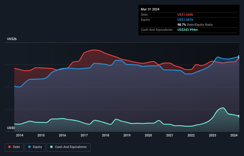The width and height of the screenshot is (244, 156).
Task: Select the 2016 x-axis label
Action: point(62,136)
